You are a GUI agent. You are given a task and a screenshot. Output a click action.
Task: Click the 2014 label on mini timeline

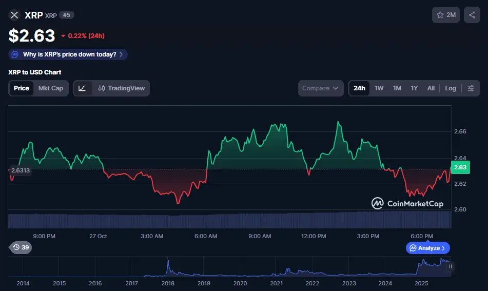[23, 283]
